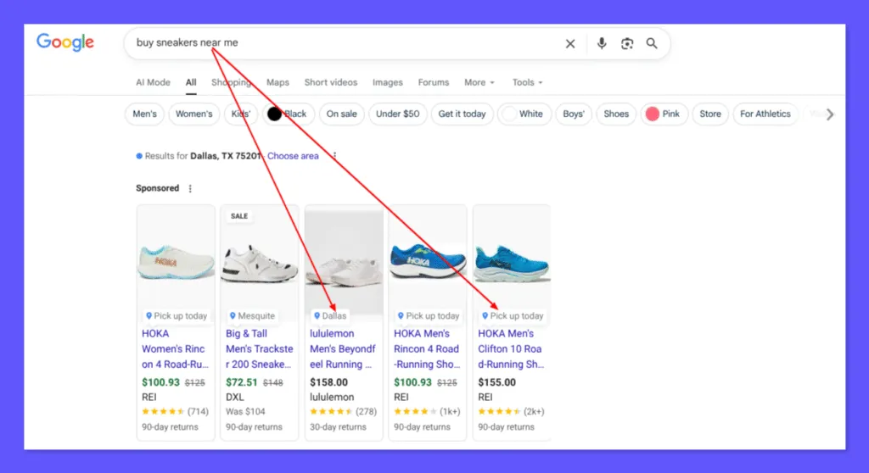Open the Short videos tab
The width and height of the screenshot is (869, 473).
coord(331,82)
